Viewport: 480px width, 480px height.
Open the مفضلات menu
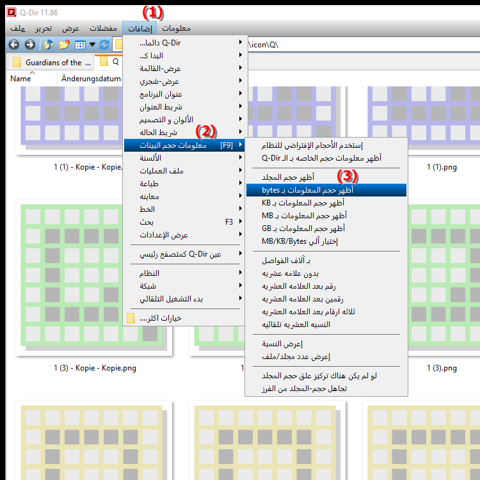point(103,28)
